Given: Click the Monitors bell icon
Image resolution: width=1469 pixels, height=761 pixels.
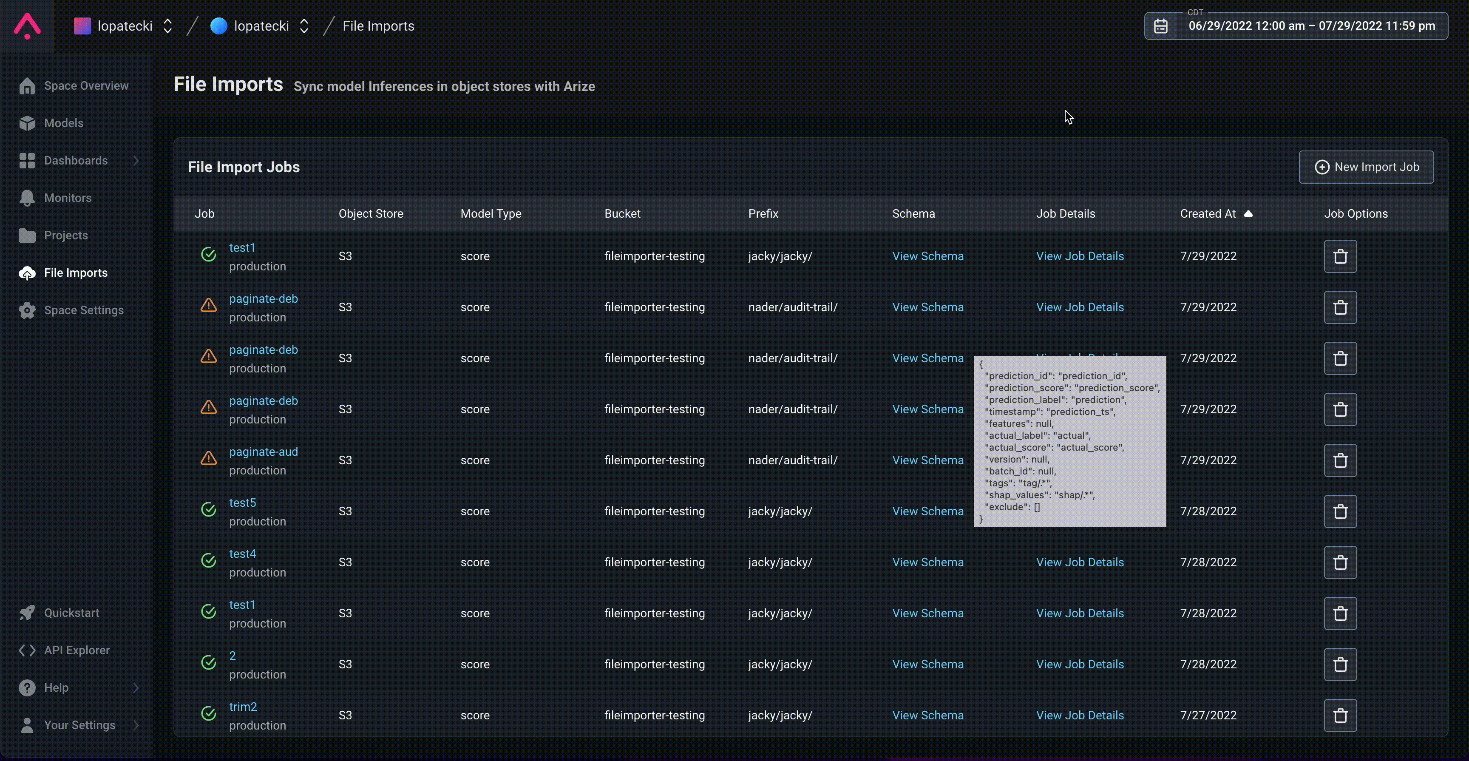Looking at the screenshot, I should [27, 198].
